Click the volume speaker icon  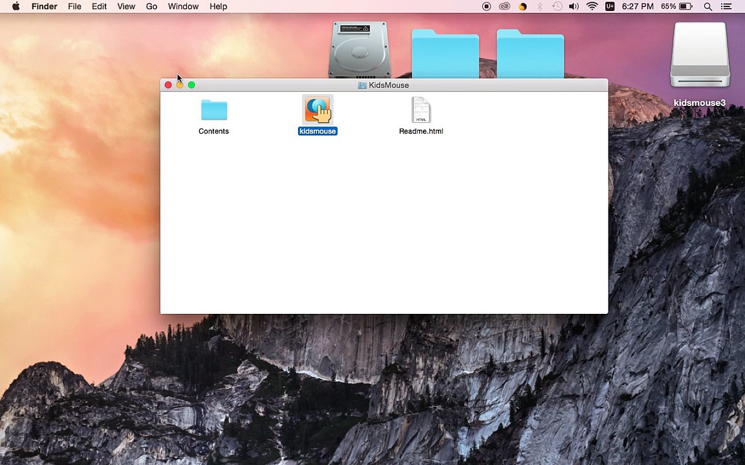click(574, 6)
